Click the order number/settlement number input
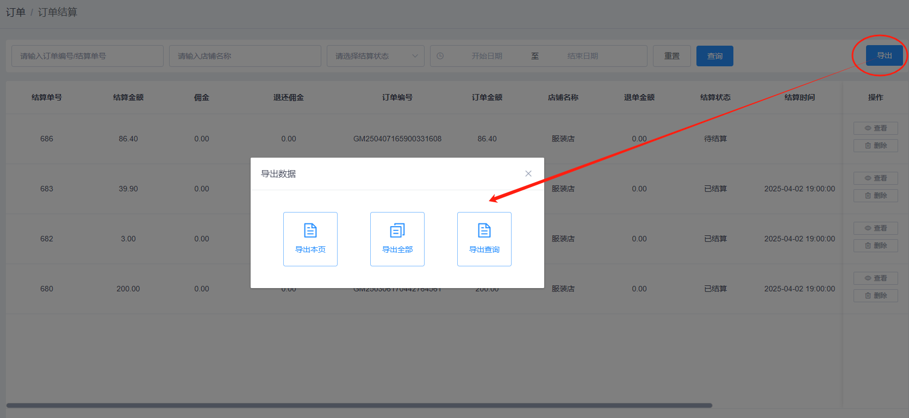This screenshot has width=909, height=418. click(87, 56)
